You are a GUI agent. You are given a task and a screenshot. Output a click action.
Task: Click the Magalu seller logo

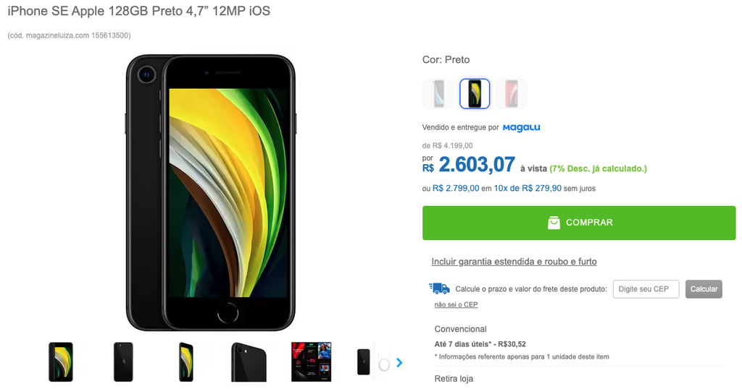[x=521, y=127]
